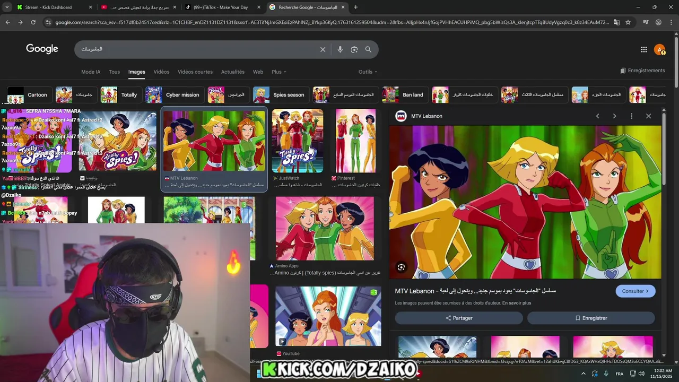Go to next image in preview panel
Screen dimensions: 679x382
(614, 116)
